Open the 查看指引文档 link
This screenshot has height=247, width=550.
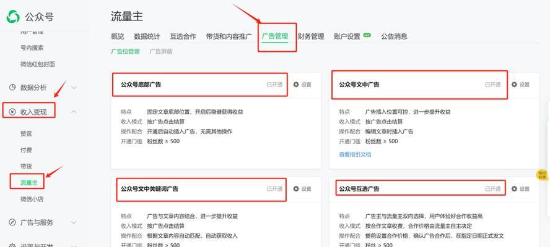(355, 154)
